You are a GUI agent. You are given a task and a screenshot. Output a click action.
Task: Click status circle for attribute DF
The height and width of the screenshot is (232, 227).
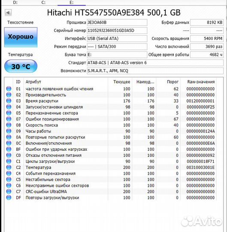[9, 198]
